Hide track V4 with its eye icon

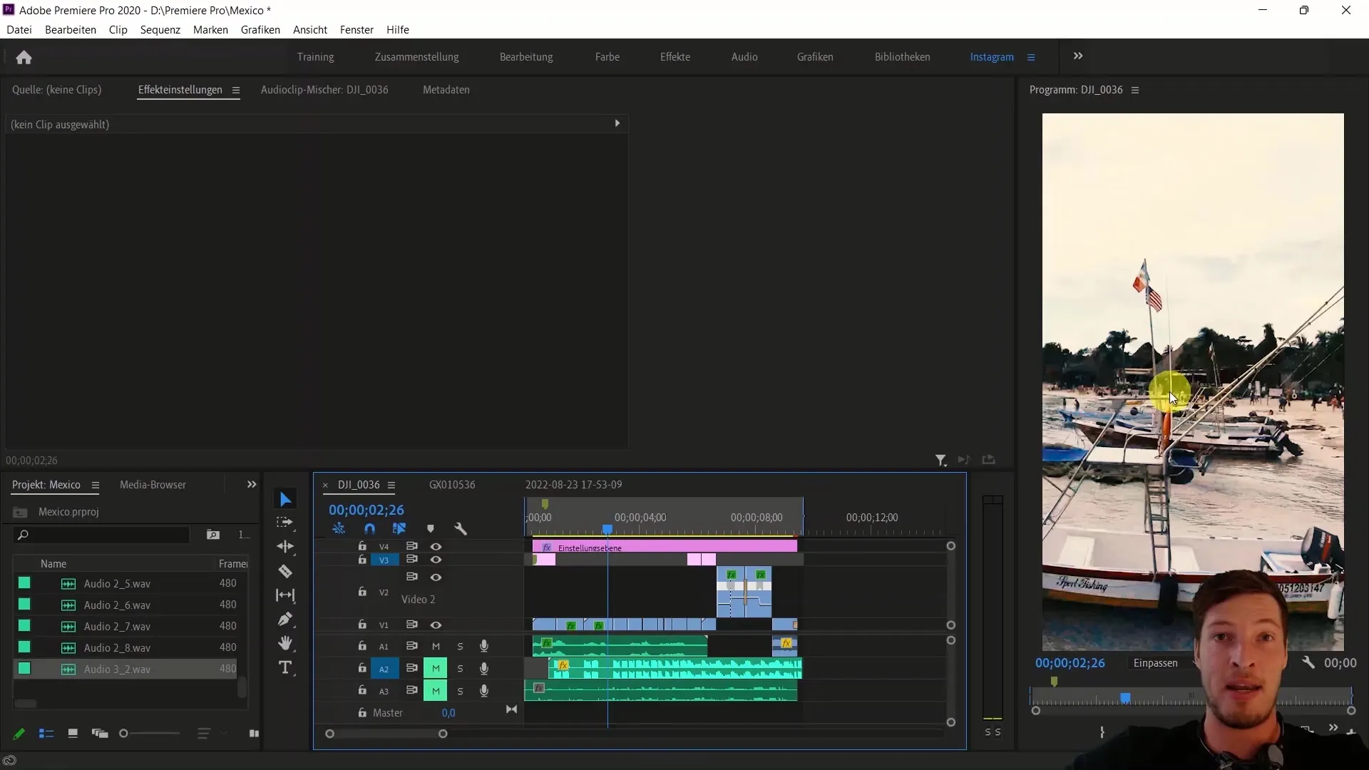coord(436,547)
